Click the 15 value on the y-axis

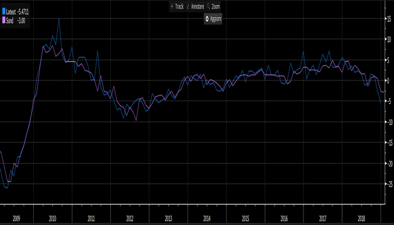coord(388,19)
